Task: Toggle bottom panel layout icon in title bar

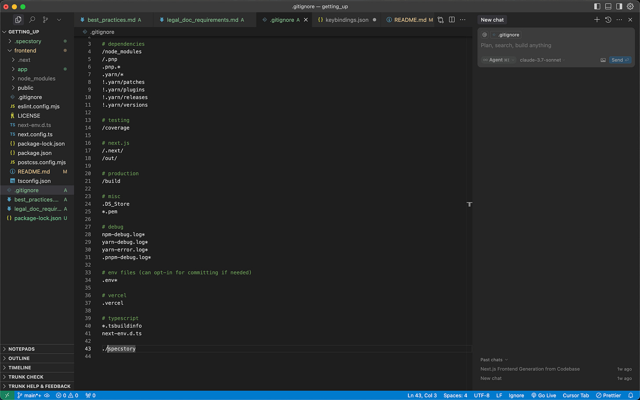Action: pyautogui.click(x=608, y=7)
